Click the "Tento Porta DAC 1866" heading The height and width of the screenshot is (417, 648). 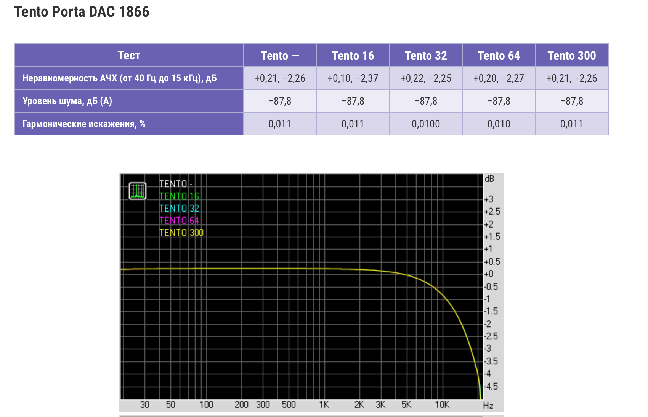coord(82,12)
